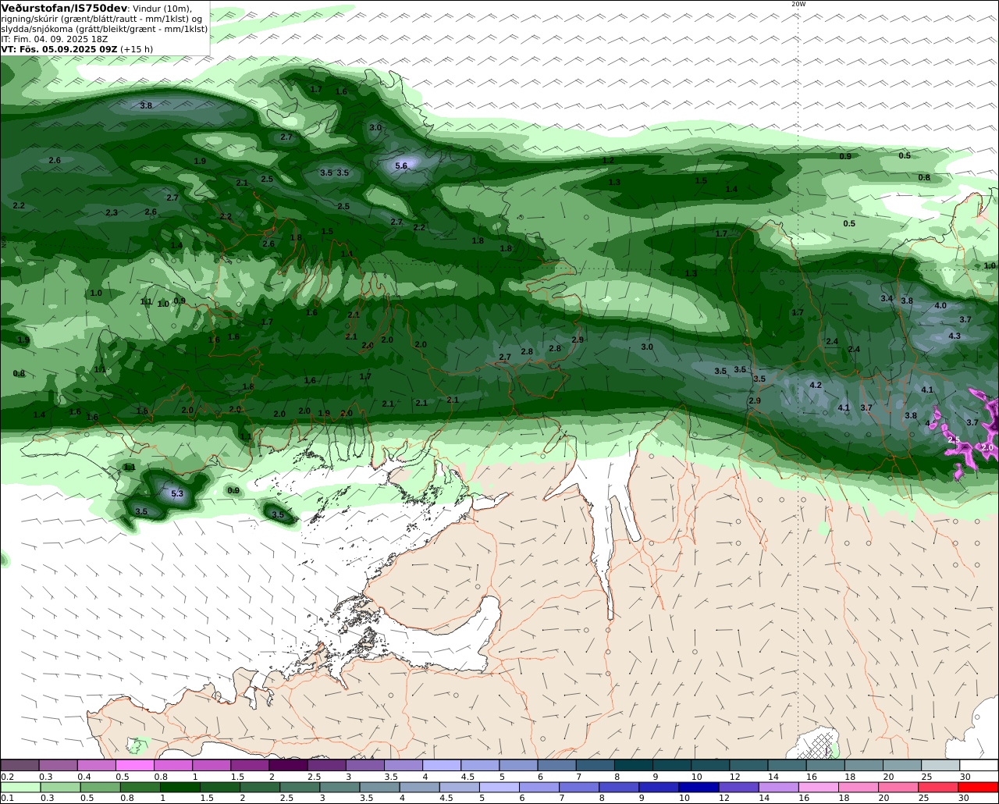Click the '2.5' value inside the magenta snow patch

[x=954, y=439]
